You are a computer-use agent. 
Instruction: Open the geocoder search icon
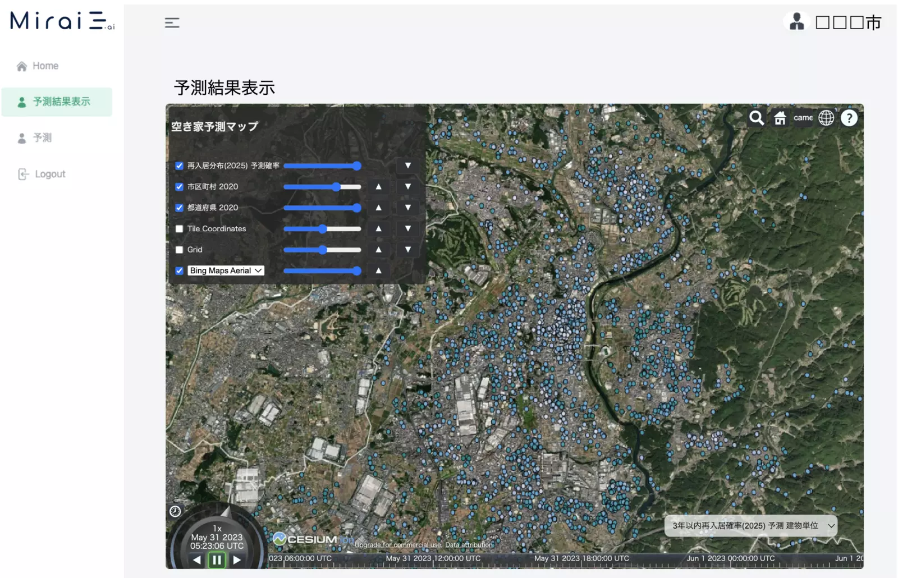point(756,118)
